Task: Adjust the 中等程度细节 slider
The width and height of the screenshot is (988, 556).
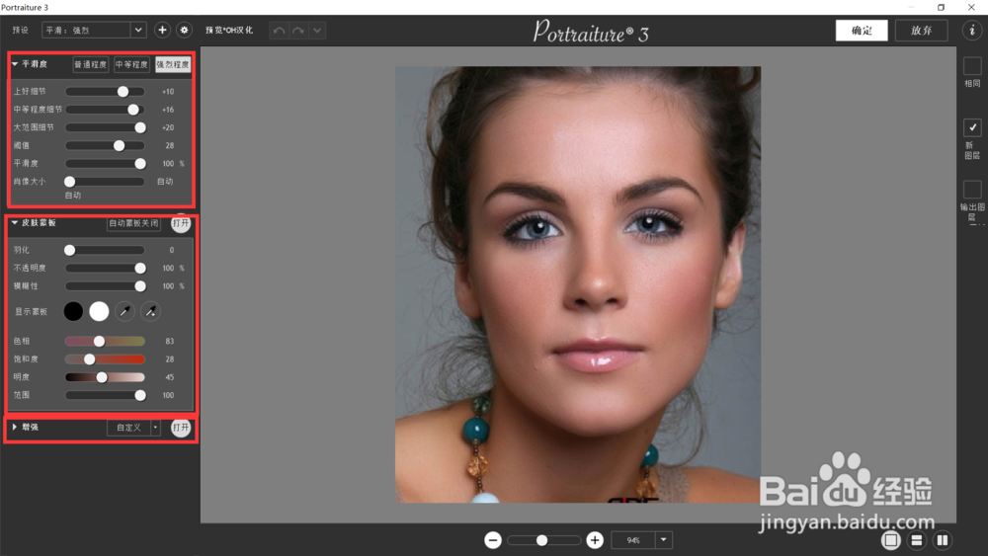Action: (106, 110)
